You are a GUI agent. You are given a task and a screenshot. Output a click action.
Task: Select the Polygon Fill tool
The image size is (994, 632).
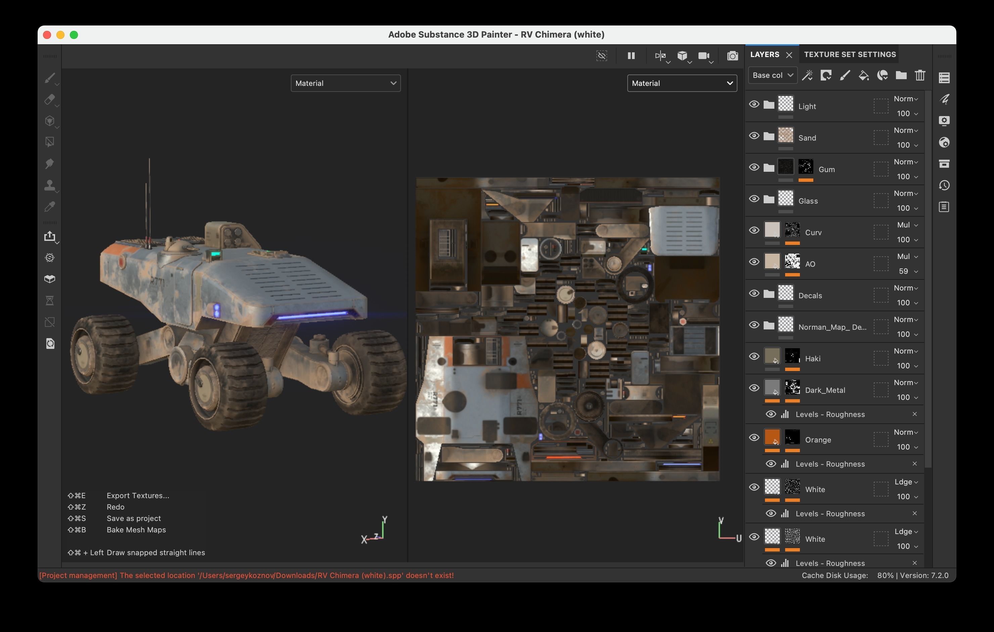pyautogui.click(x=50, y=142)
